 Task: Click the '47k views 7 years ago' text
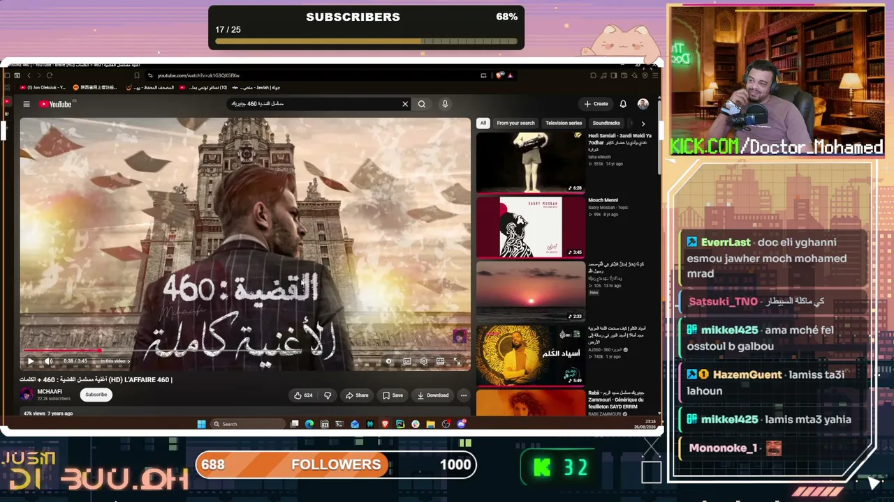click(x=48, y=413)
